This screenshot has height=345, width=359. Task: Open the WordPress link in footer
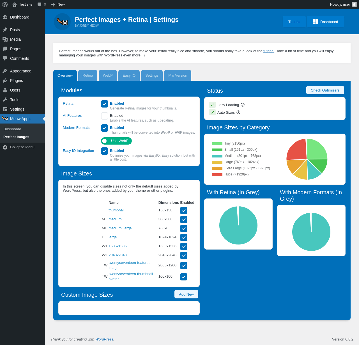[x=104, y=339]
